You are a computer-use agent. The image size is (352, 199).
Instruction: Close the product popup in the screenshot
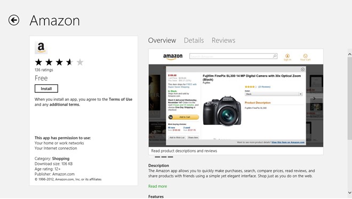[x=302, y=69]
